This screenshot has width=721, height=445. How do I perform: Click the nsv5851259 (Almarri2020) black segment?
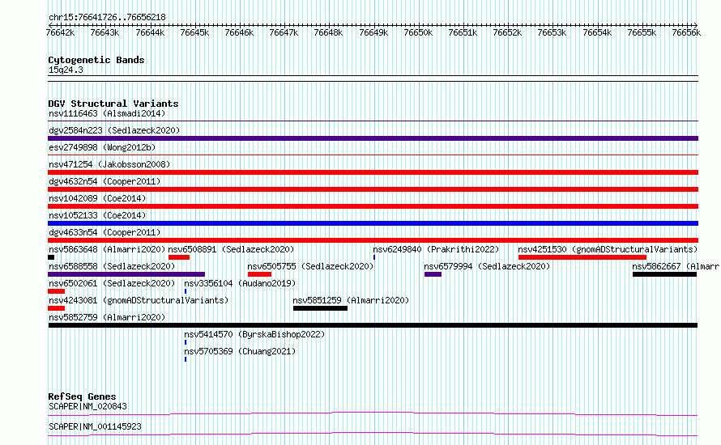click(320, 308)
